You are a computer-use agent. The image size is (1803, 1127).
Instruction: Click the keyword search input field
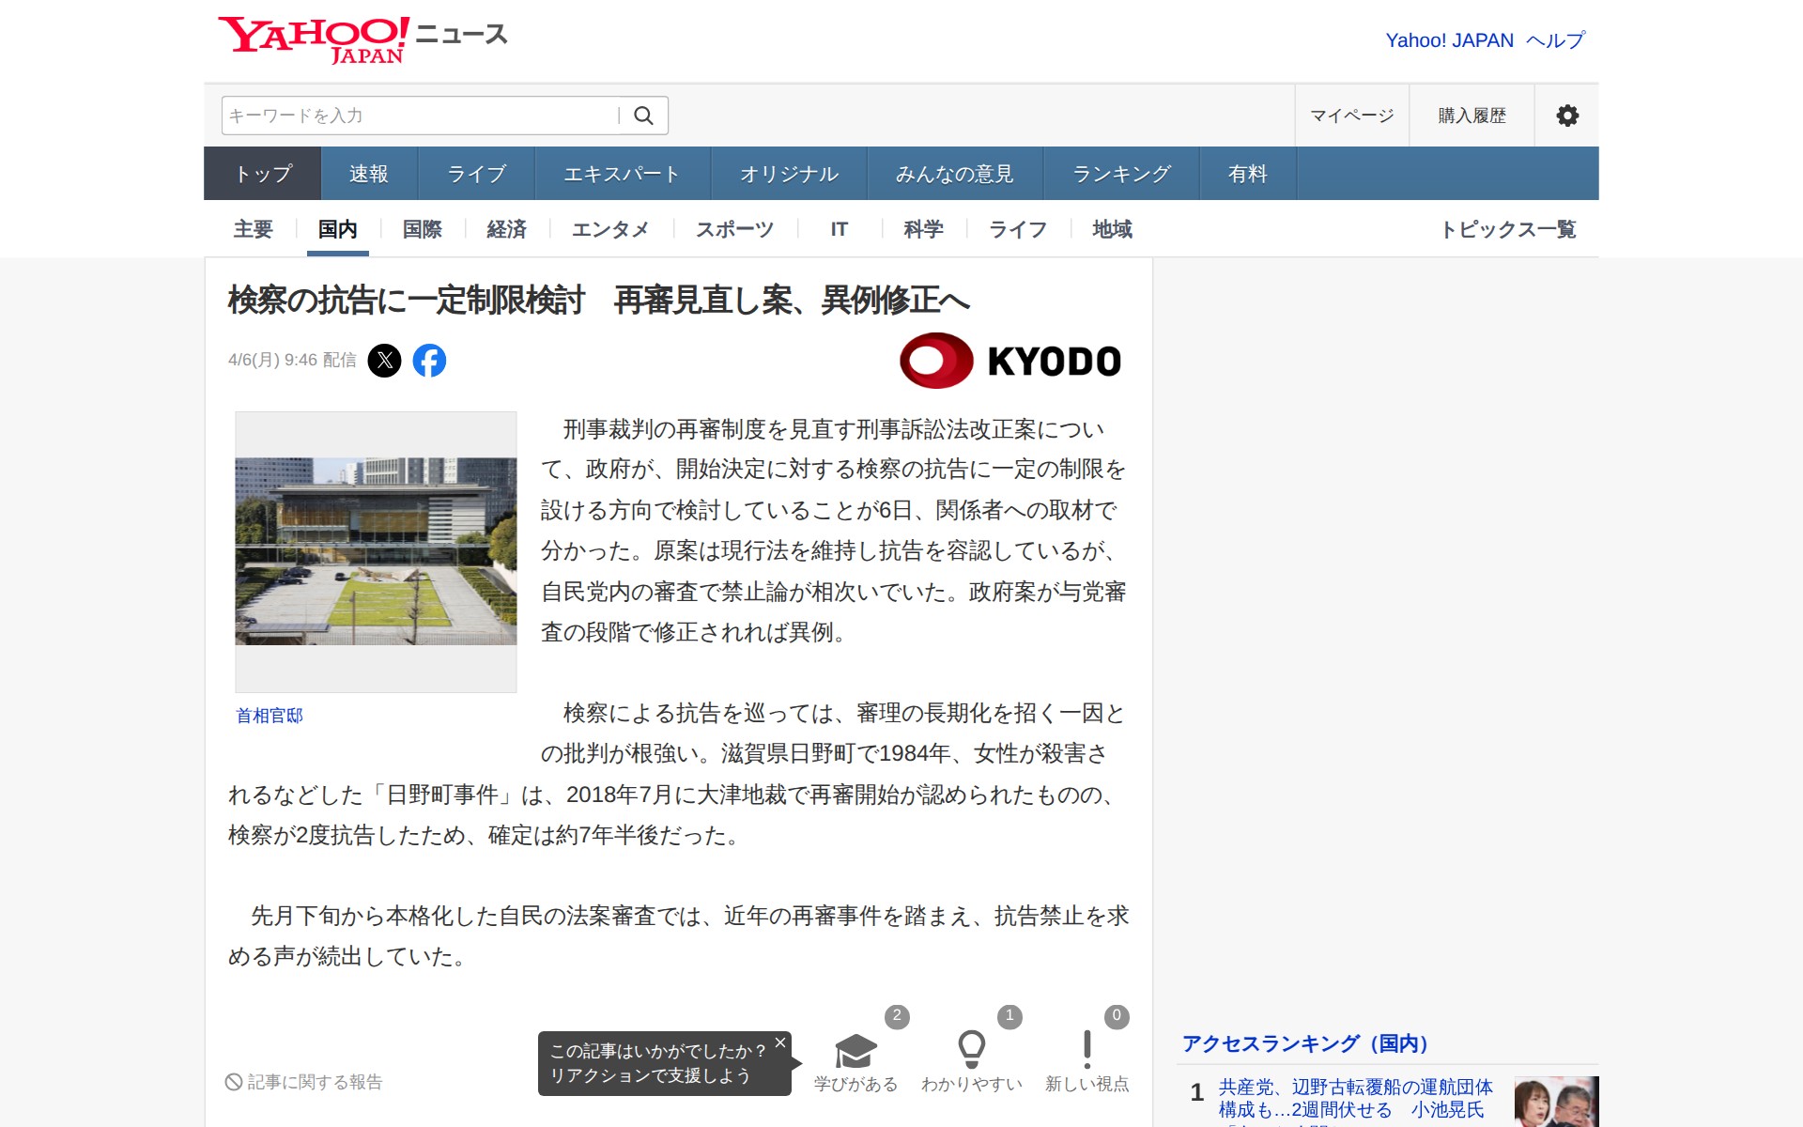(418, 116)
